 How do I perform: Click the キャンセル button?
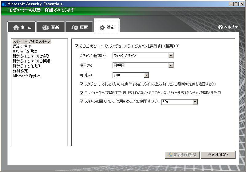click(218, 155)
